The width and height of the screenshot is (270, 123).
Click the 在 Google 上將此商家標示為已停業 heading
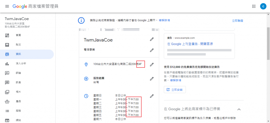(192, 109)
